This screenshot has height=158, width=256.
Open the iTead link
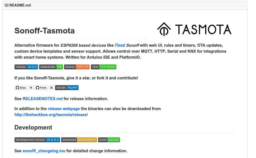(x=120, y=45)
